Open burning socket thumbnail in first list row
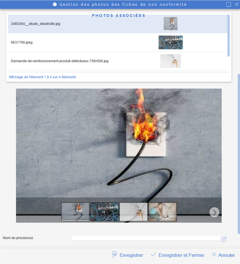240x264 pixels. 171,24
